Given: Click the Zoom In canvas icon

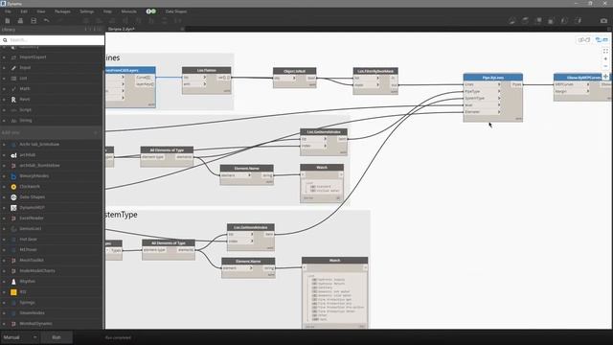Looking at the screenshot, I should [605, 58].
